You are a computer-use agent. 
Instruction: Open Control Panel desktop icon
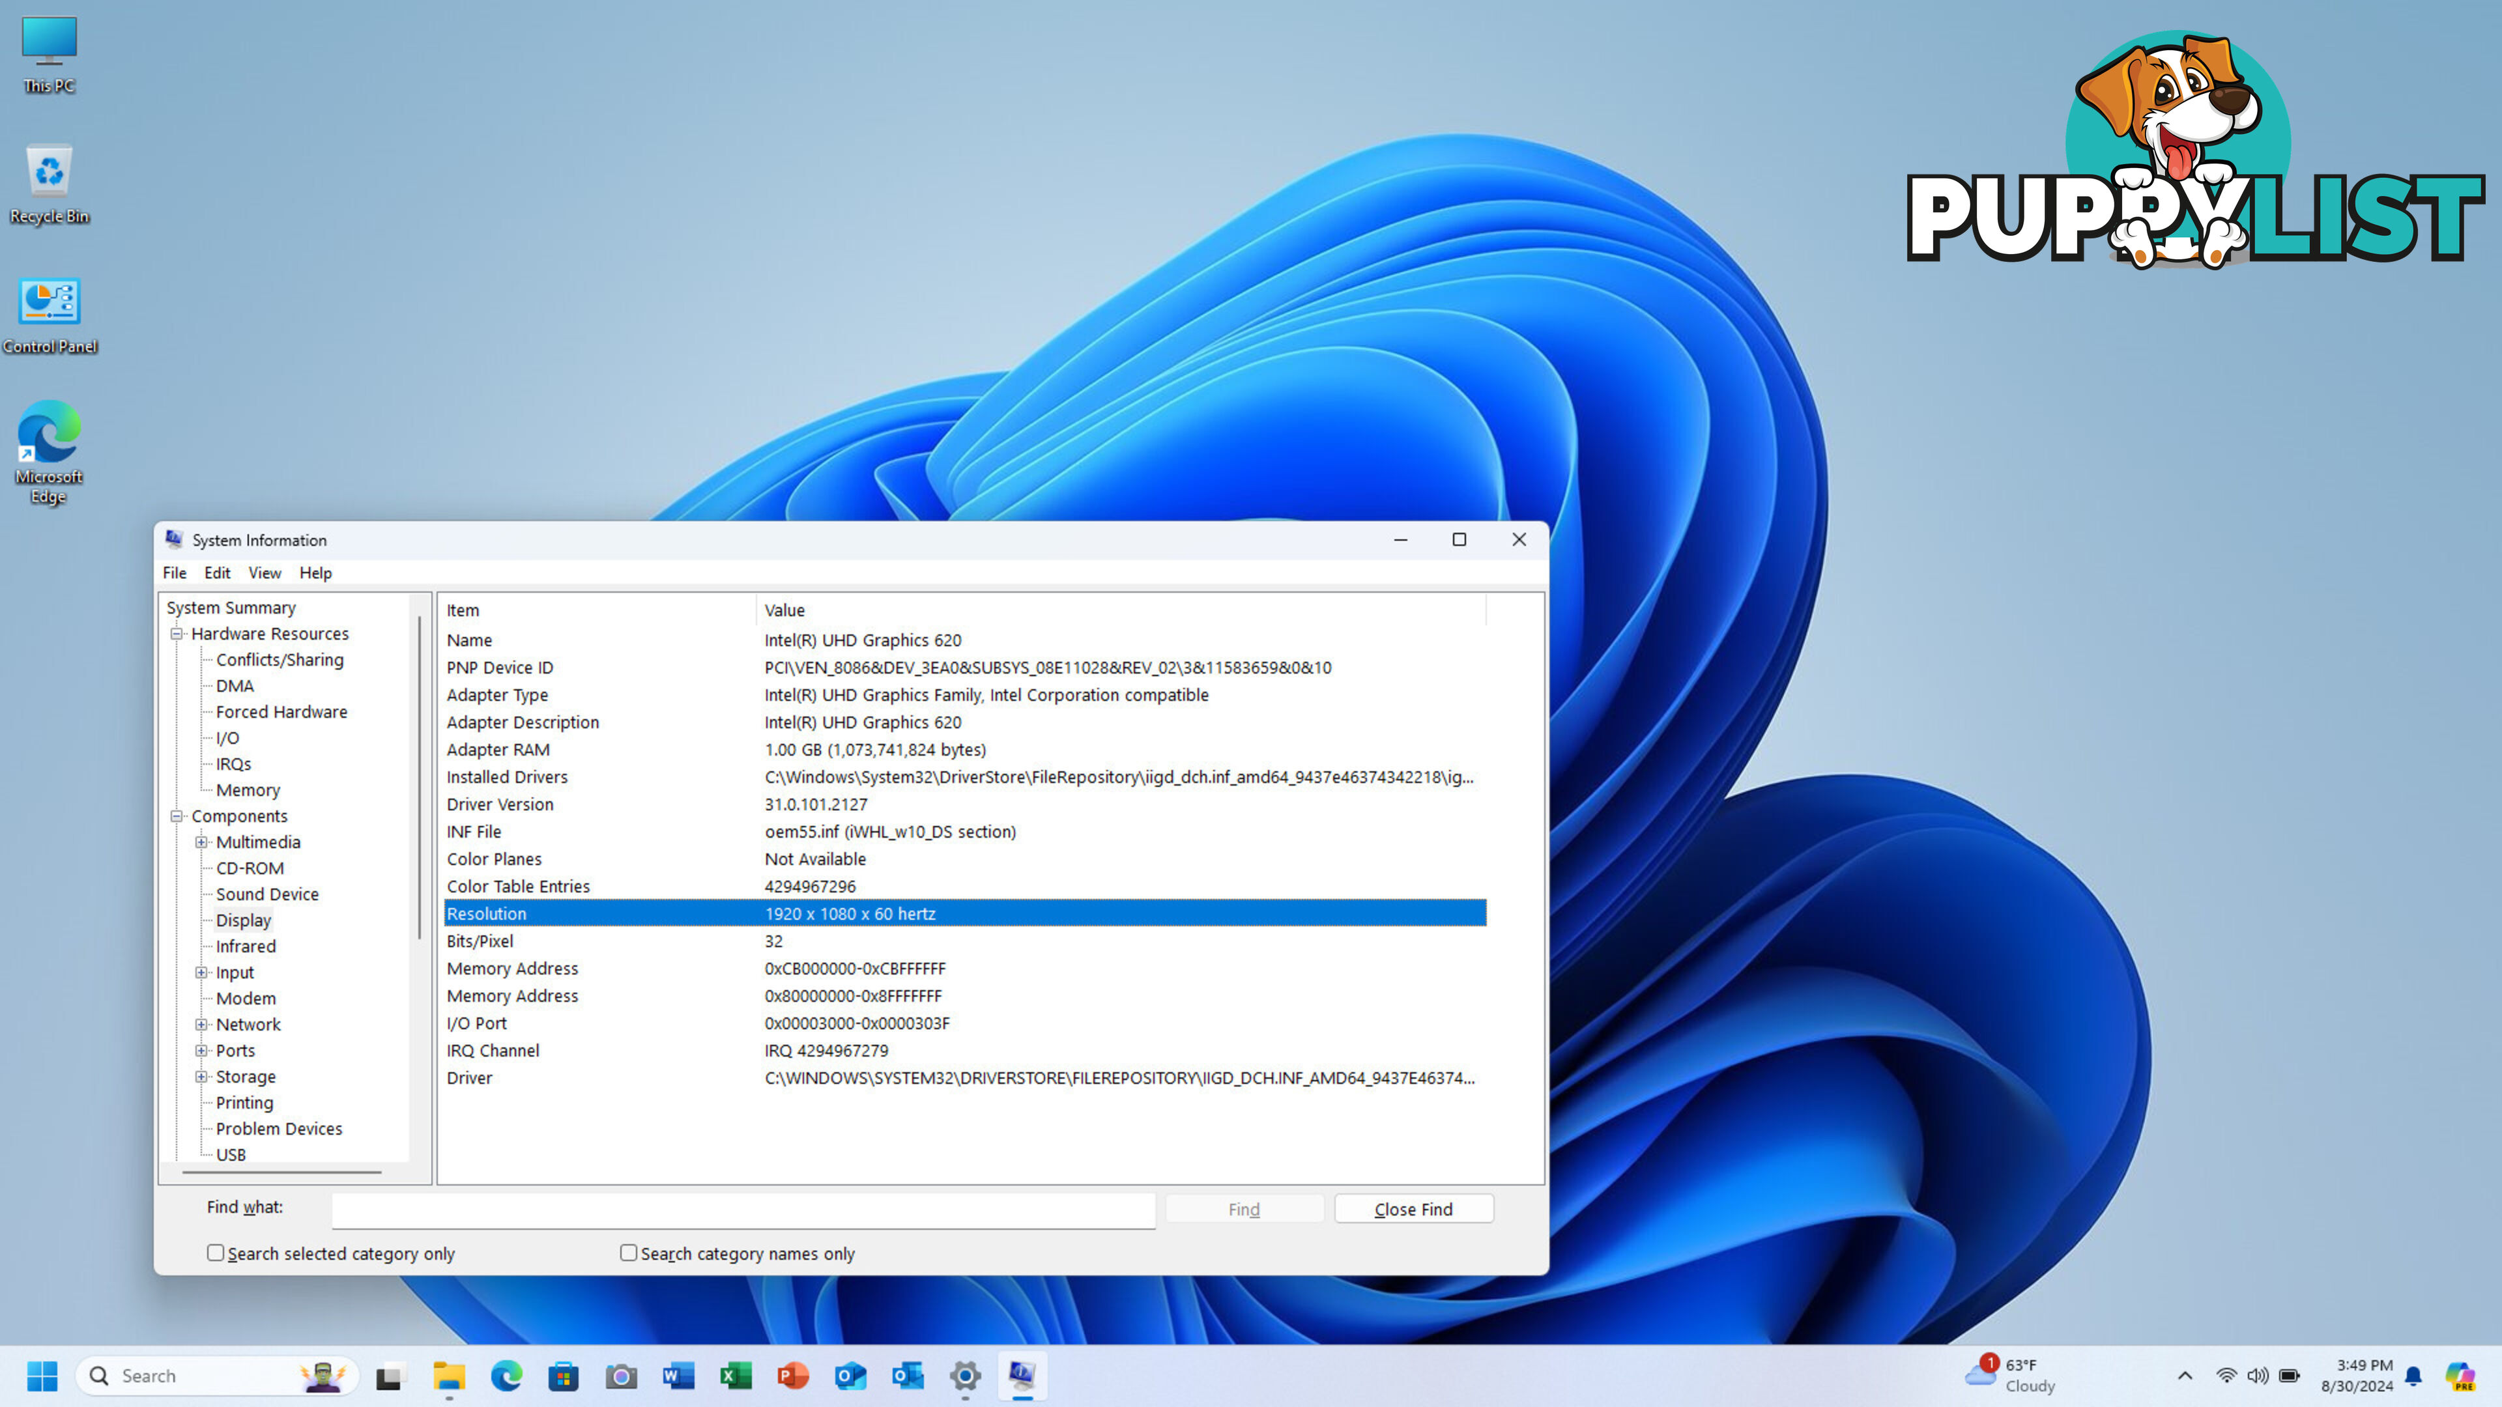[49, 315]
